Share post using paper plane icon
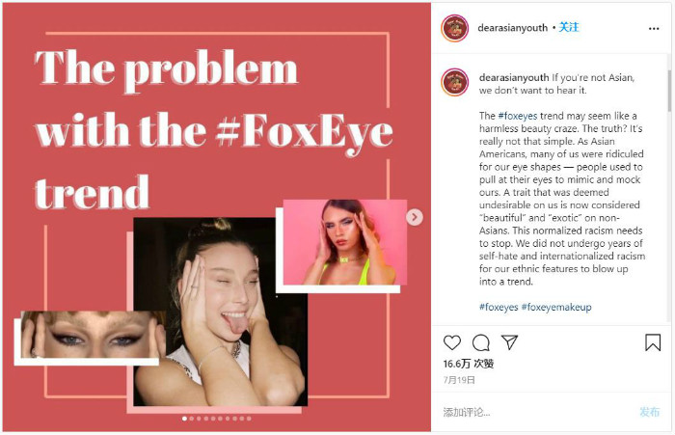The width and height of the screenshot is (675, 435). pos(510,342)
